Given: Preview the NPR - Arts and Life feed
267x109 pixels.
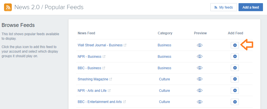Looking at the screenshot, I should coord(200,91).
